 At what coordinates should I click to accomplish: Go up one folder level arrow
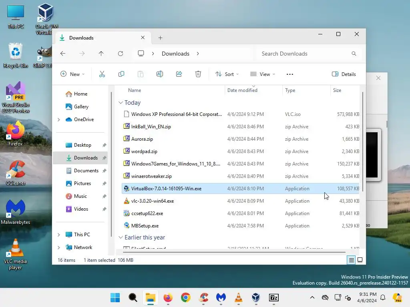tap(101, 54)
